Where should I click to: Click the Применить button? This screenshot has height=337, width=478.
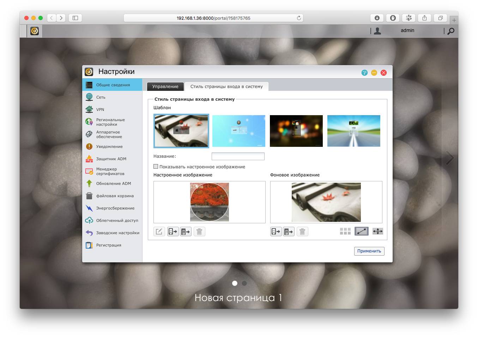[x=369, y=251]
